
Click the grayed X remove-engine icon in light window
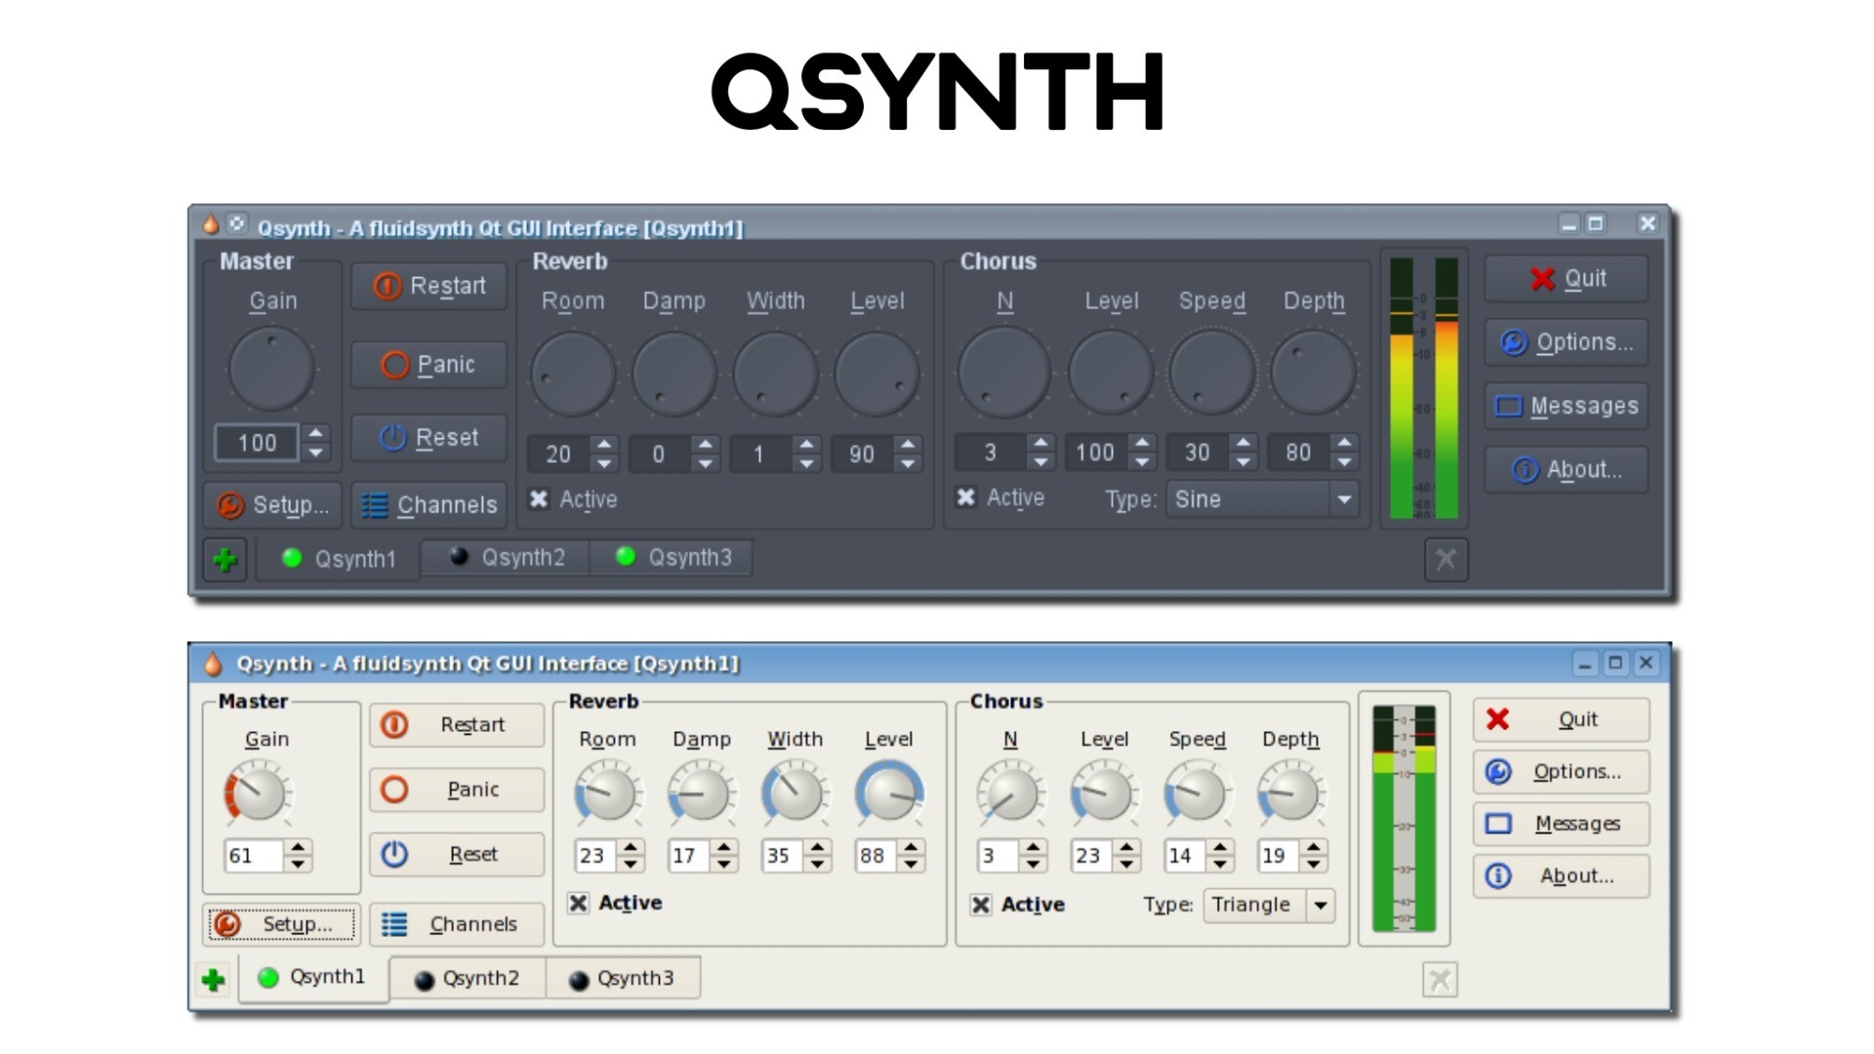[x=1441, y=979]
